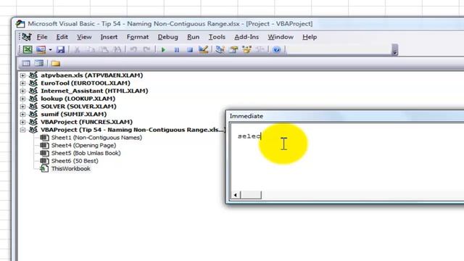
Task: Open the View menu
Action: (x=84, y=37)
